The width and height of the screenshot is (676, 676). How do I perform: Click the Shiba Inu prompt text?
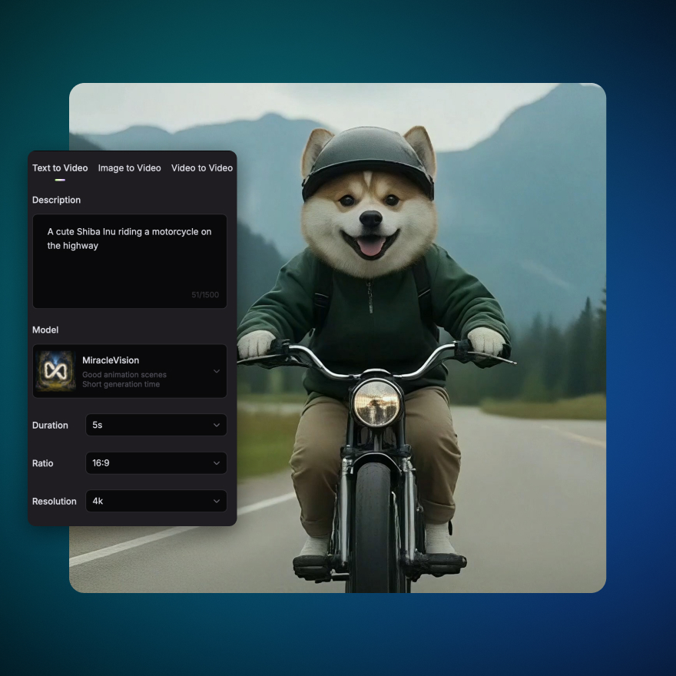point(128,238)
